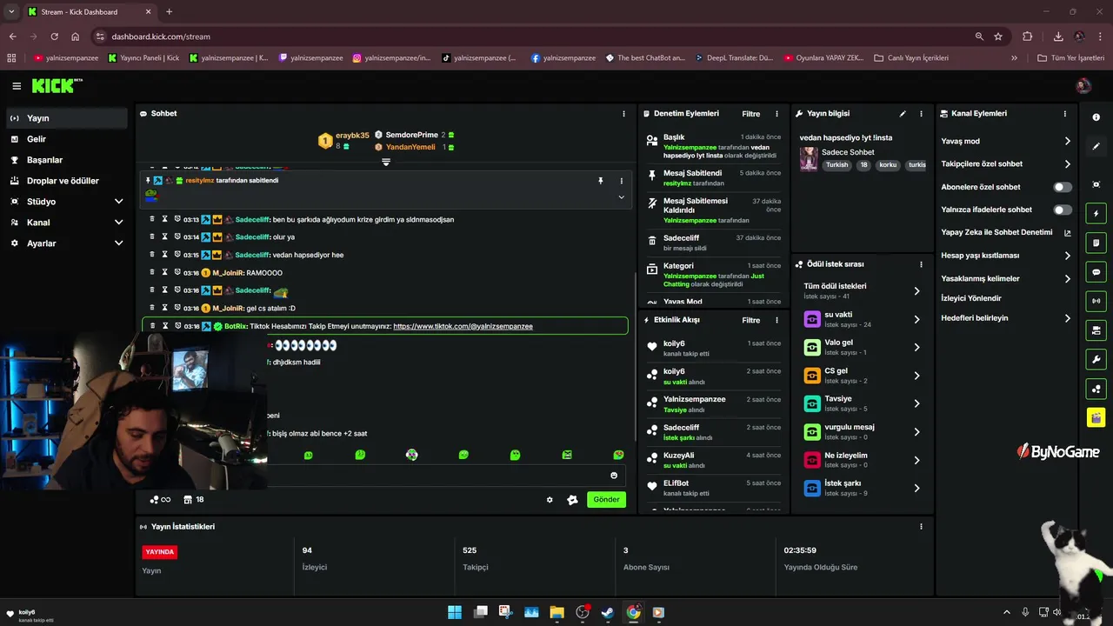Open Kanal Eylemleri three-dot menu
This screenshot has width=1113, height=626.
(x=1065, y=114)
